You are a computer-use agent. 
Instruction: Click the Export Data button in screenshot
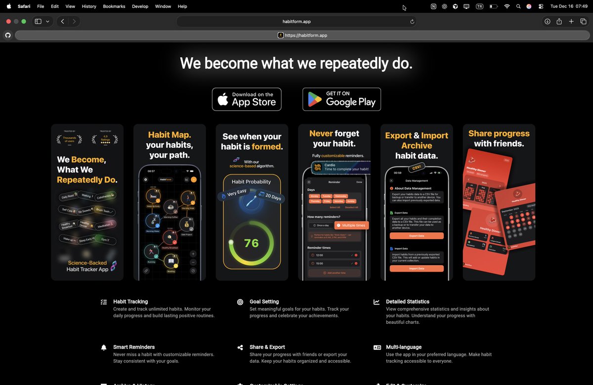click(417, 236)
